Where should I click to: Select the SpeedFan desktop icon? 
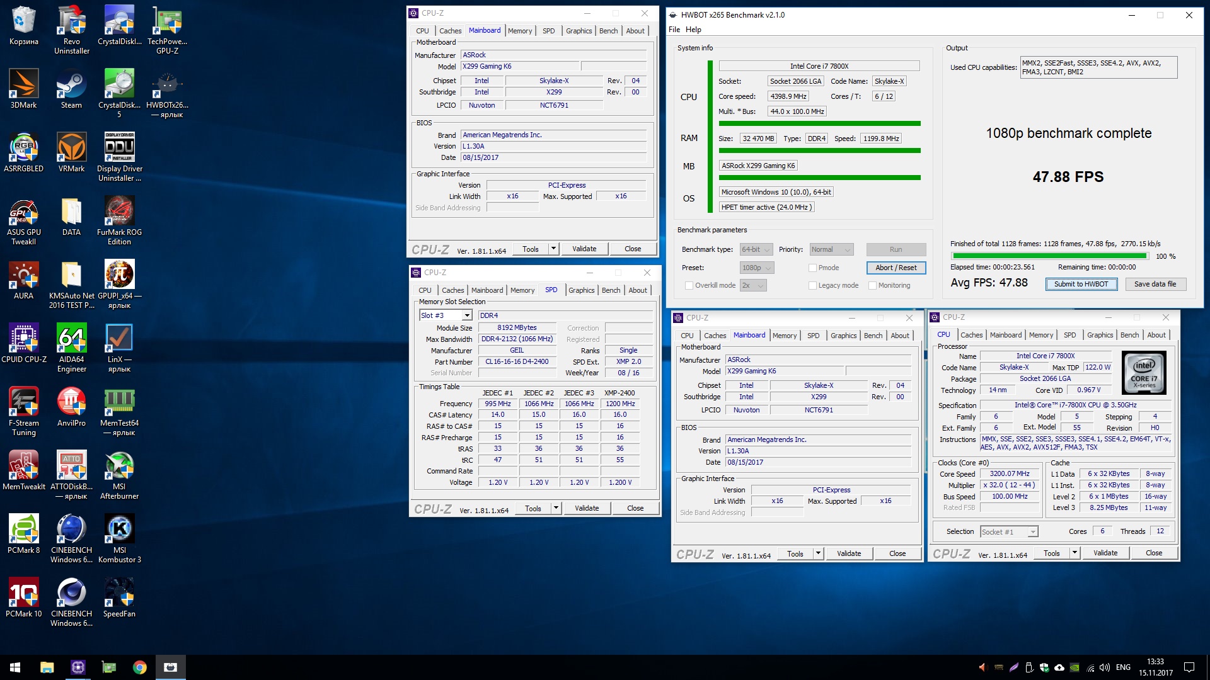(x=119, y=598)
